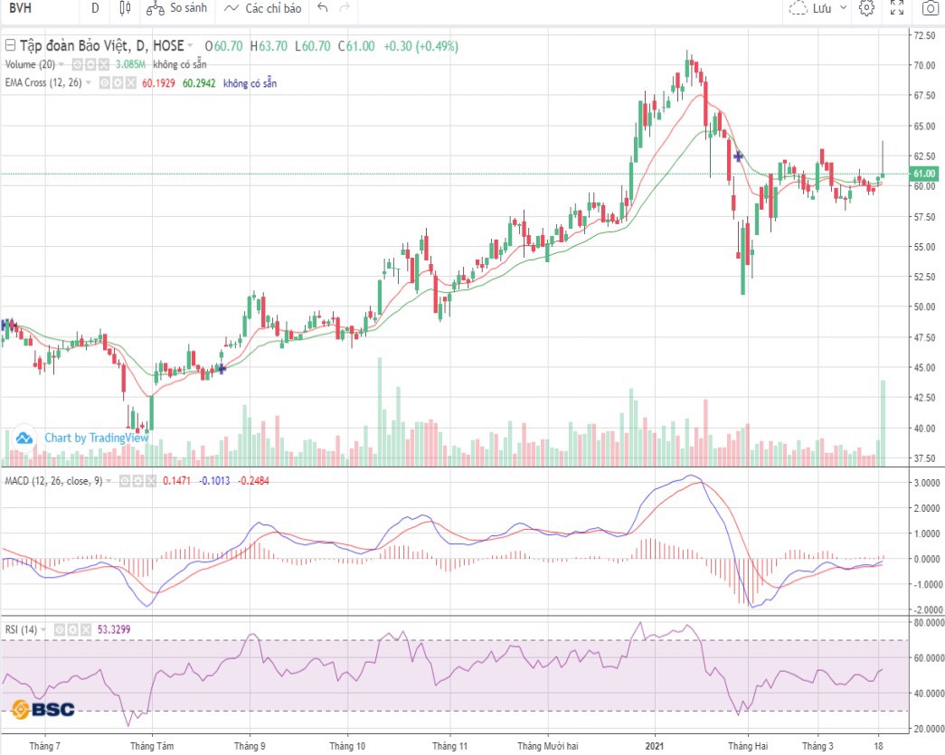Toggle visibility of the EMA Cross indicator
Viewport: 945px width, 755px height.
[104, 83]
